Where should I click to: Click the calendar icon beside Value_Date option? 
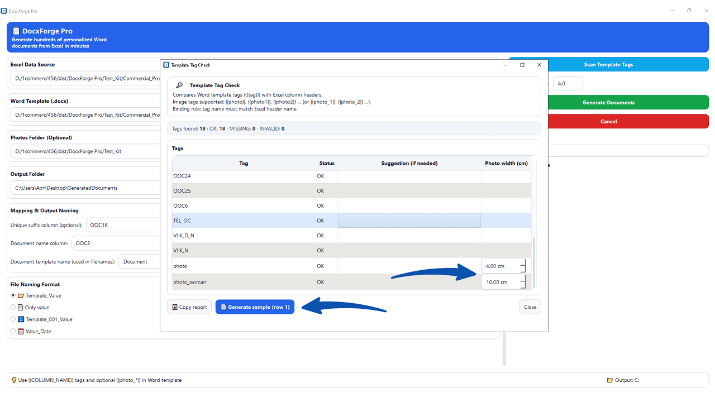pos(21,331)
